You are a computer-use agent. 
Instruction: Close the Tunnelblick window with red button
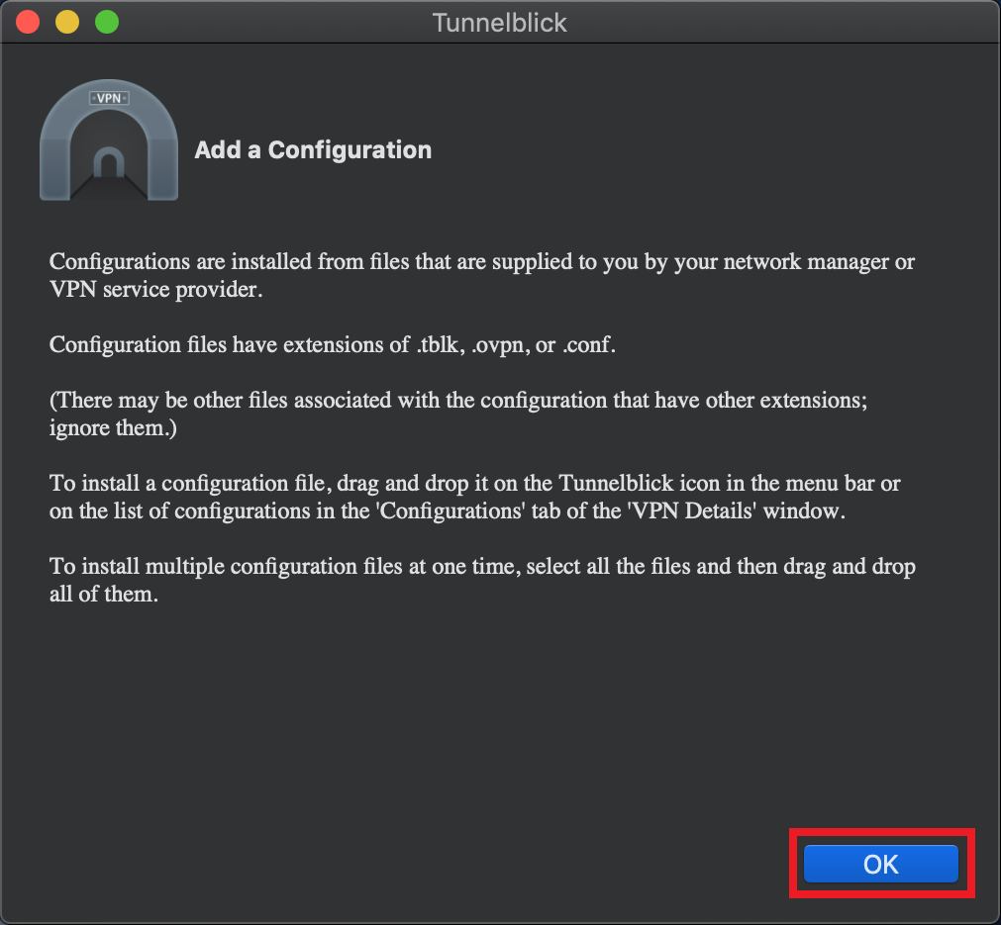[28, 22]
